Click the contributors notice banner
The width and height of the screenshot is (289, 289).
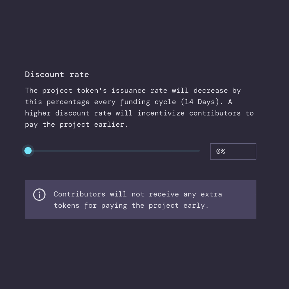coord(140,200)
